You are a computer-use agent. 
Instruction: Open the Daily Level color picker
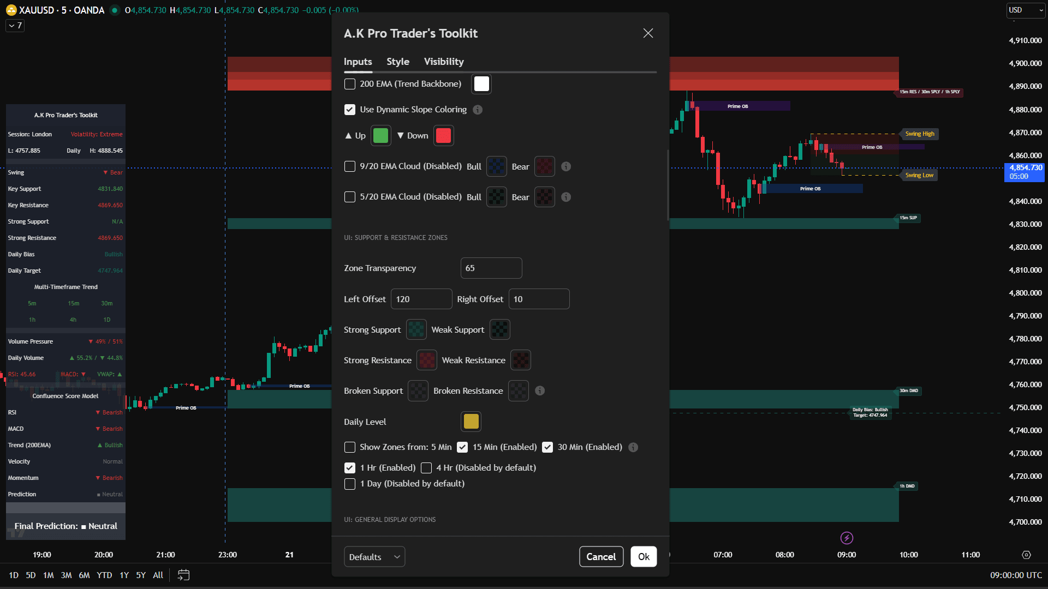point(471,422)
